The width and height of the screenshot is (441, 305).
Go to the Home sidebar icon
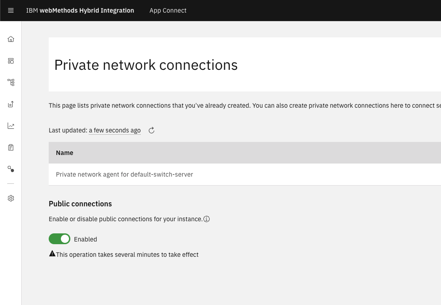pyautogui.click(x=11, y=39)
